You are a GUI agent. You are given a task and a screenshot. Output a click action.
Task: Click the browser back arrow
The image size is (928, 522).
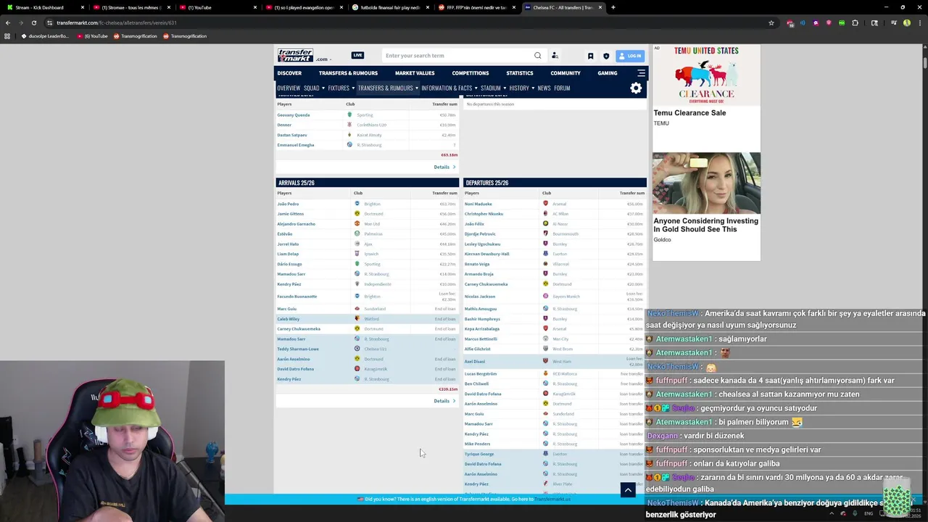click(x=8, y=22)
